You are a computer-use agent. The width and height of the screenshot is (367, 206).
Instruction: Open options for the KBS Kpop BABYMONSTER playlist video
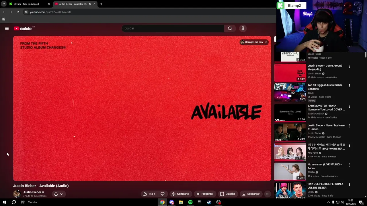[x=349, y=145]
